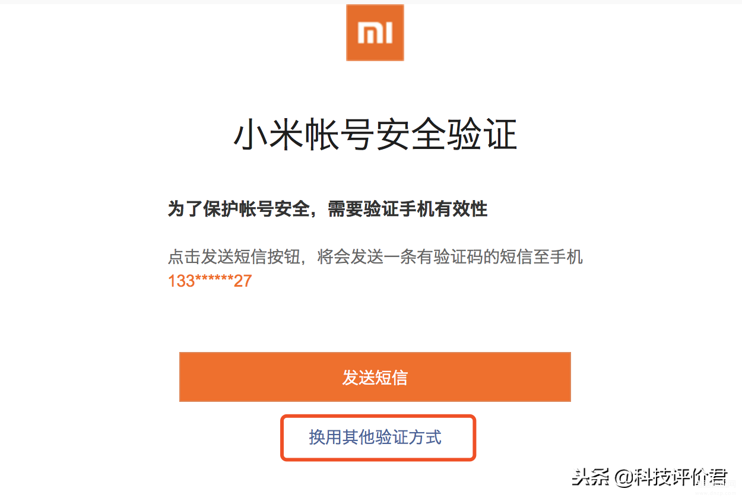
Task: Send the verification SMS with 发送短信
Action: click(x=375, y=377)
